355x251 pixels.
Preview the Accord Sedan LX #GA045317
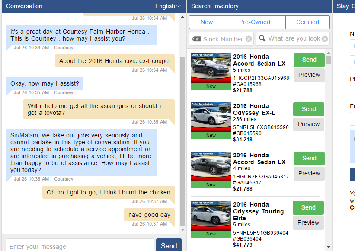pyautogui.click(x=309, y=173)
